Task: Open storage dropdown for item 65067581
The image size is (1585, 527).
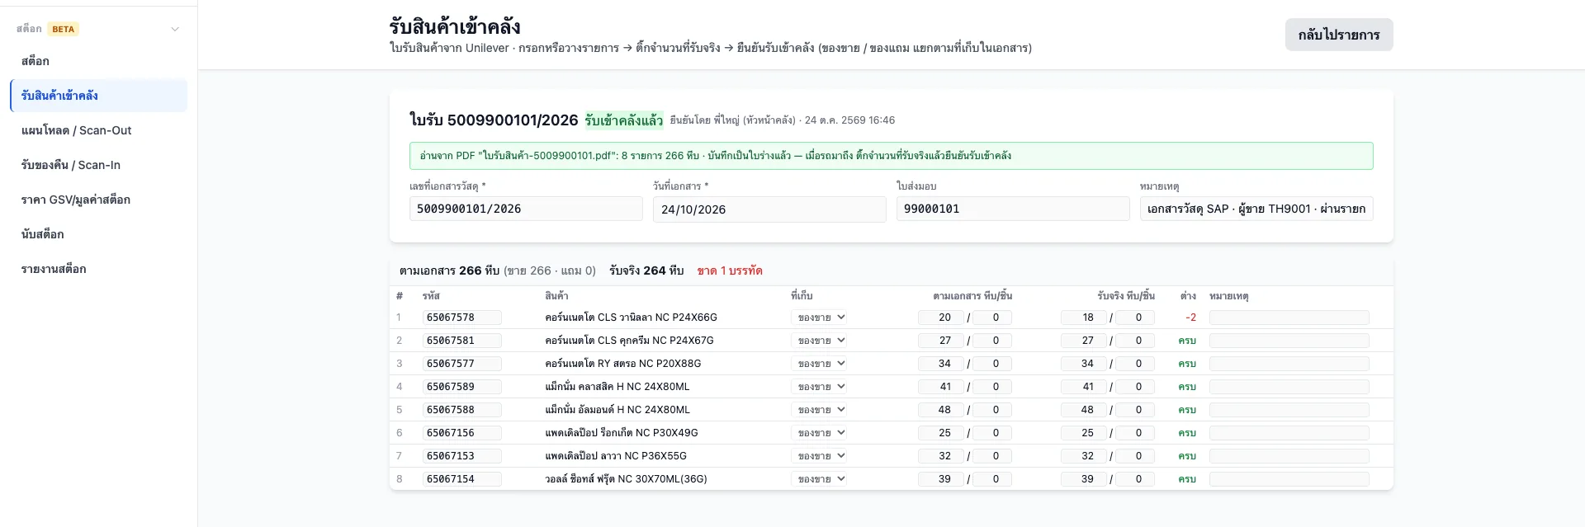Action: tap(819, 341)
